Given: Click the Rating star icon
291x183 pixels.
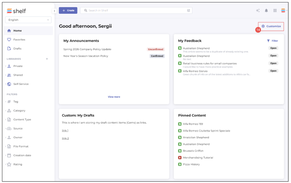Looking at the screenshot, I should (x=9, y=164).
